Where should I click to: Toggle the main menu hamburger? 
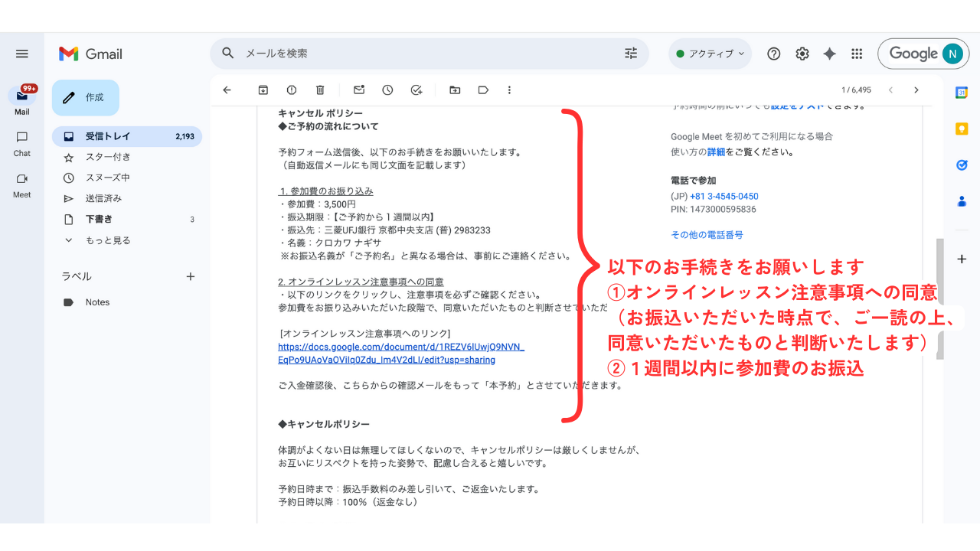tap(22, 54)
